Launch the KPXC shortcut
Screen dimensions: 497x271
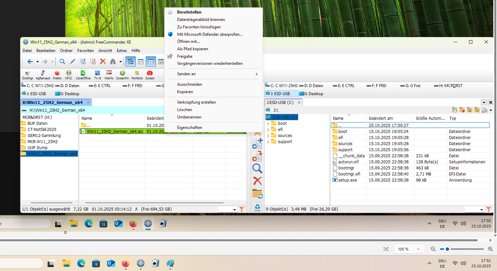coord(68,75)
